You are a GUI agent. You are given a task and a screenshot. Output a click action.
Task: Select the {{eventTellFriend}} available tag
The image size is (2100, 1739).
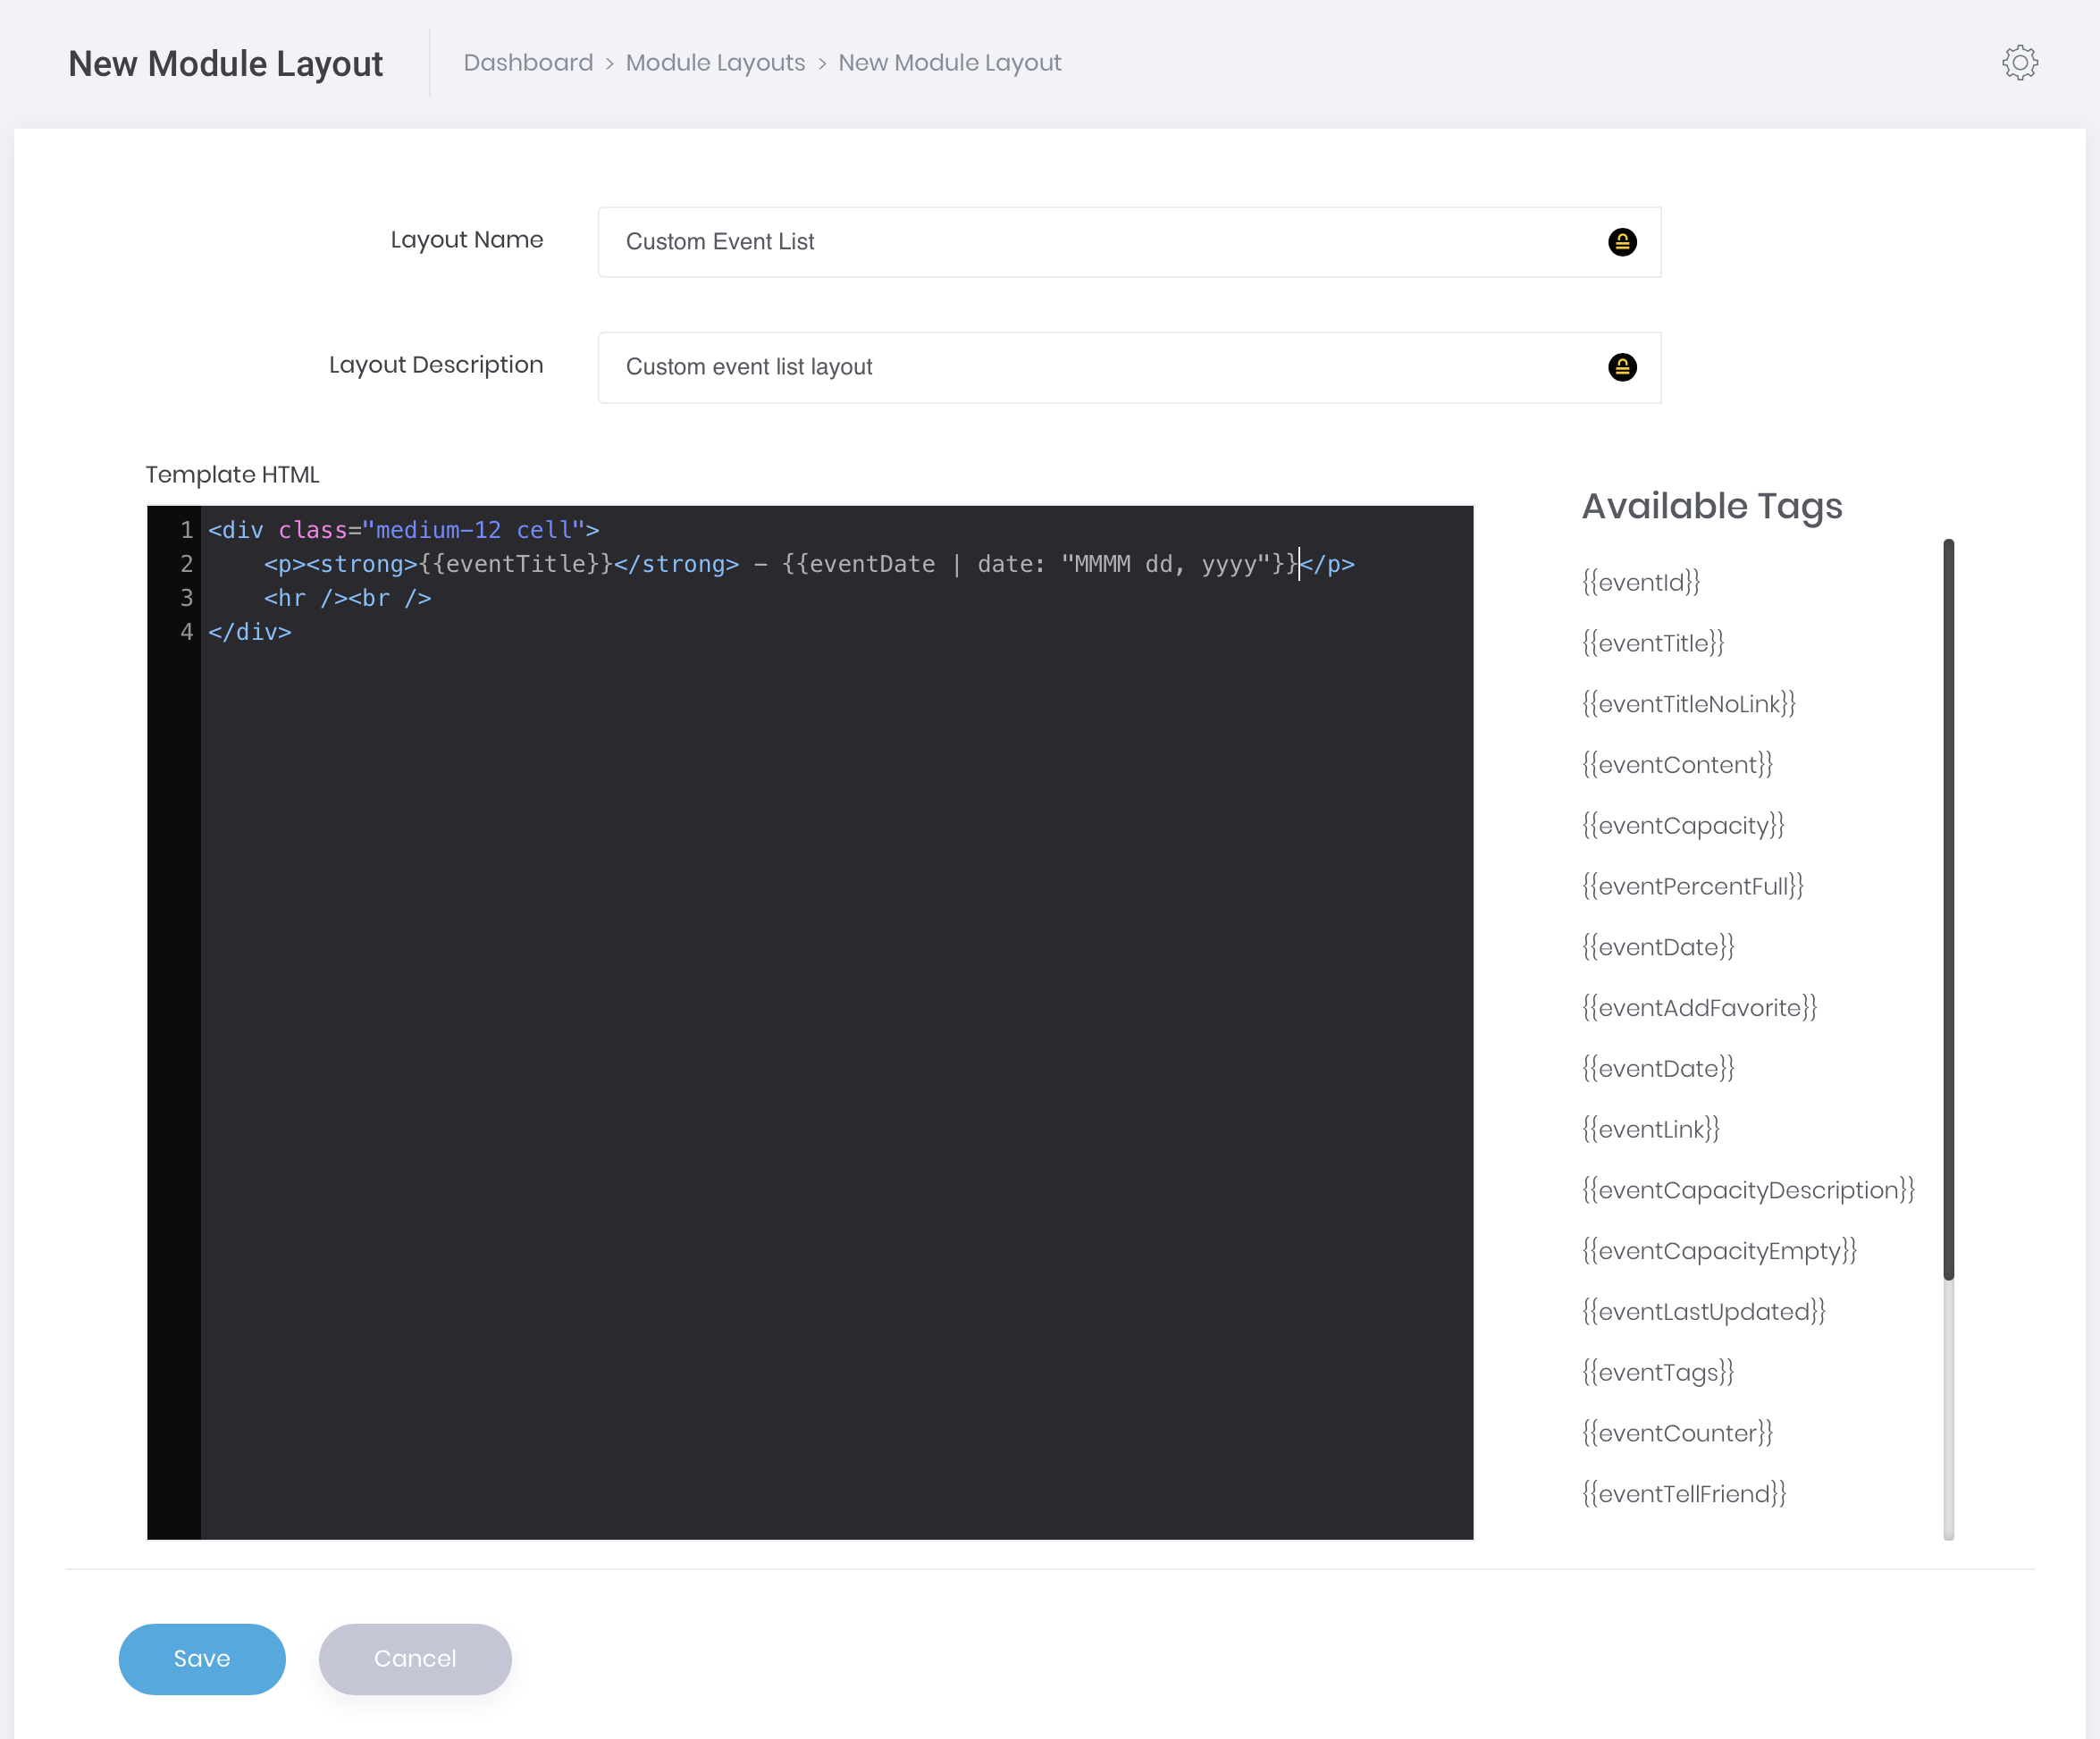coord(1684,1493)
